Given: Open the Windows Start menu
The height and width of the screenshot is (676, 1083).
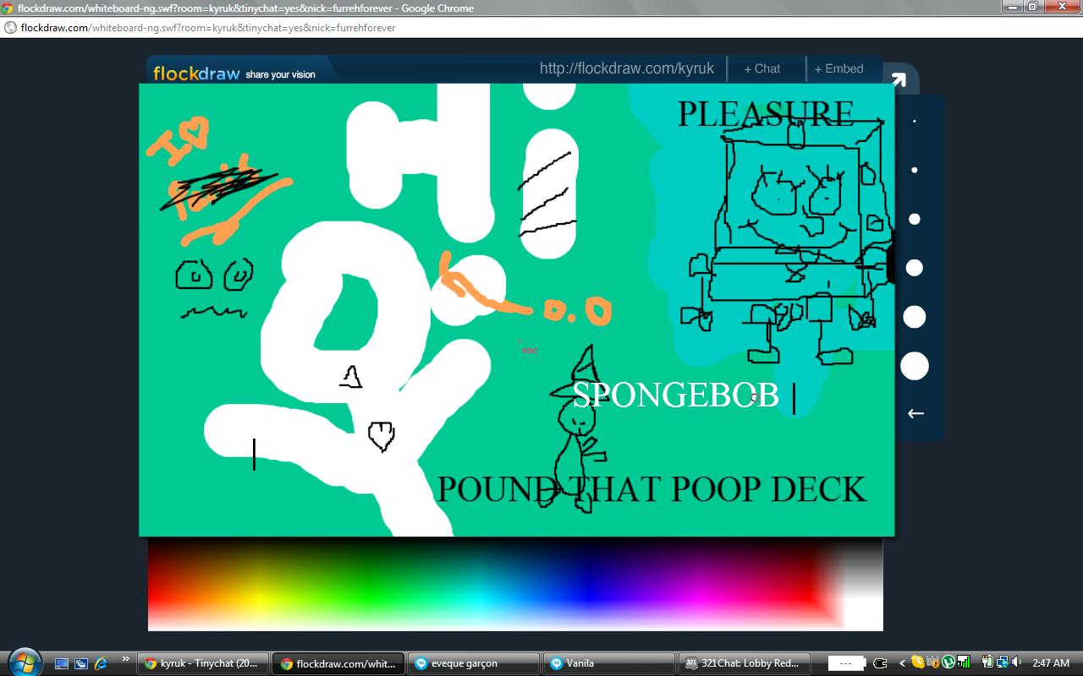Looking at the screenshot, I should (23, 663).
